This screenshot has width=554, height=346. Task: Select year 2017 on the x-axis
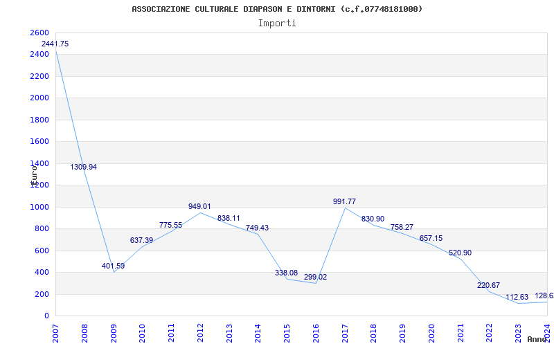click(x=345, y=334)
